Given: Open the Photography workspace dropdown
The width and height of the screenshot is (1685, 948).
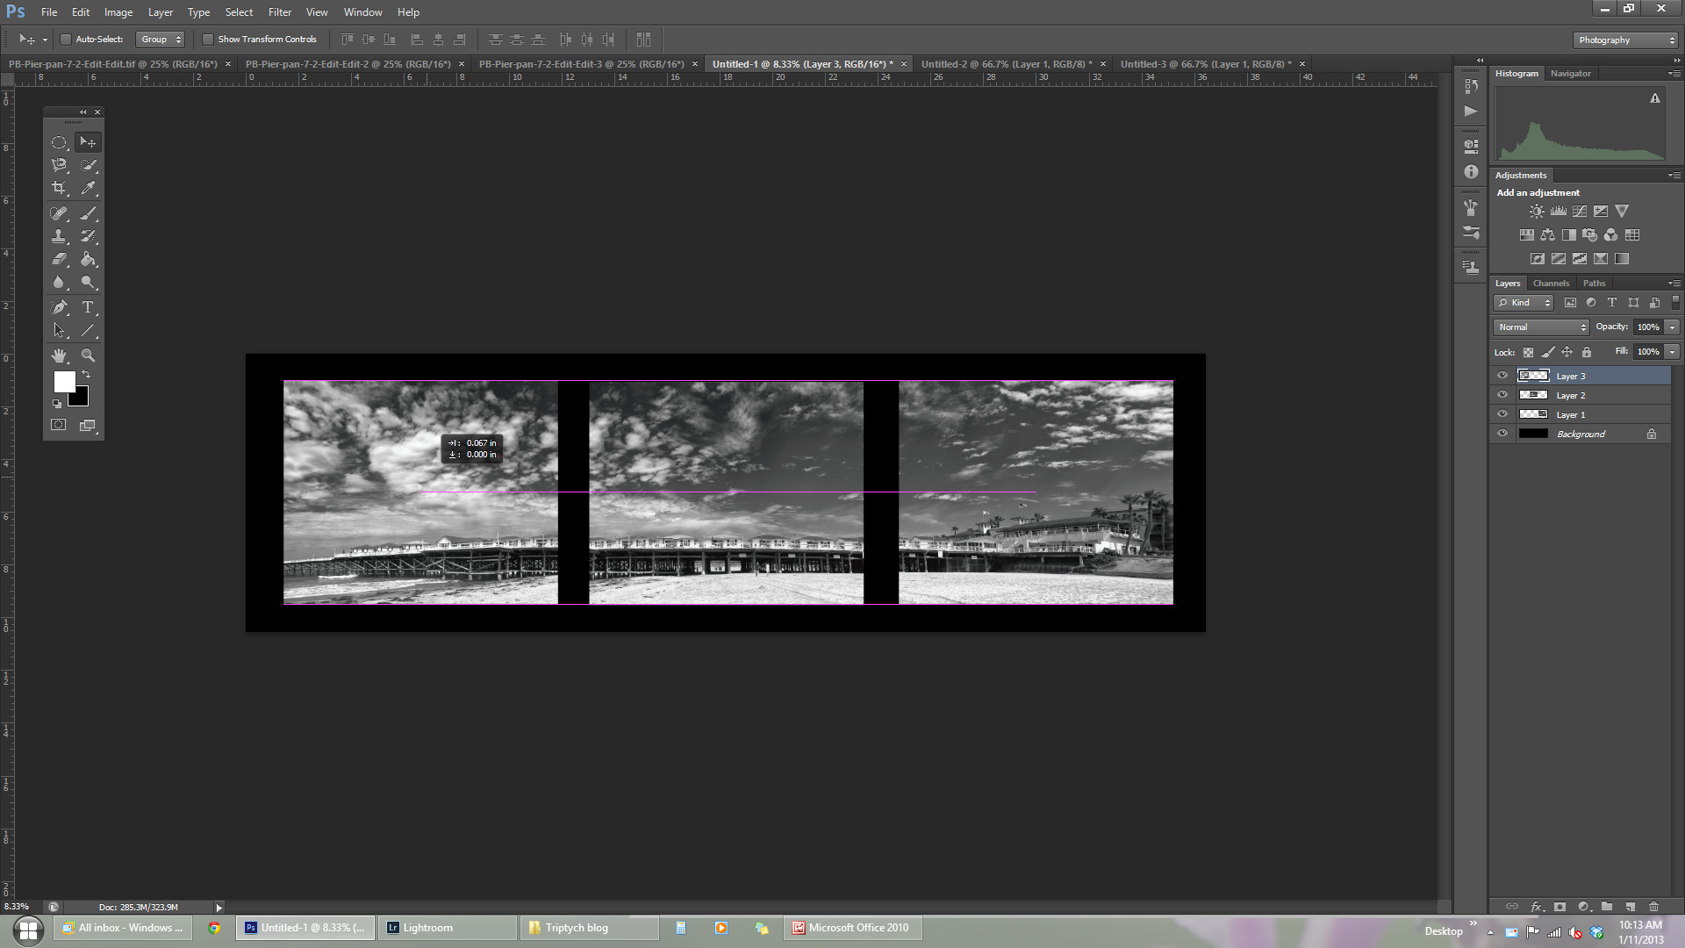Looking at the screenshot, I should [1626, 40].
